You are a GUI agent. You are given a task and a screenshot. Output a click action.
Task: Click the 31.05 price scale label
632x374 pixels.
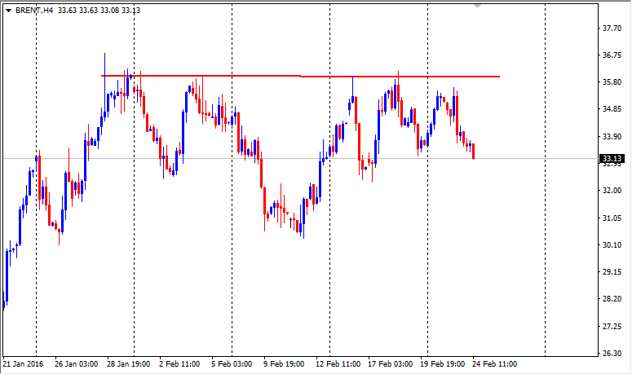tap(612, 218)
